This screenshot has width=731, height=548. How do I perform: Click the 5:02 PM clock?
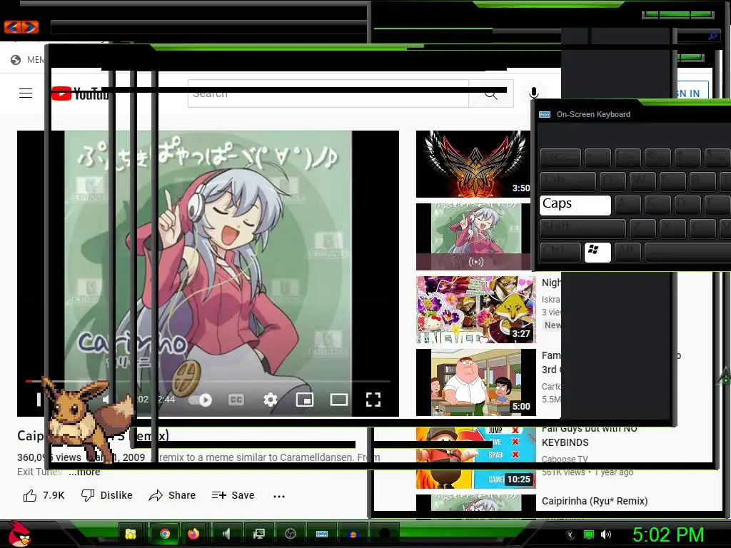tap(668, 534)
